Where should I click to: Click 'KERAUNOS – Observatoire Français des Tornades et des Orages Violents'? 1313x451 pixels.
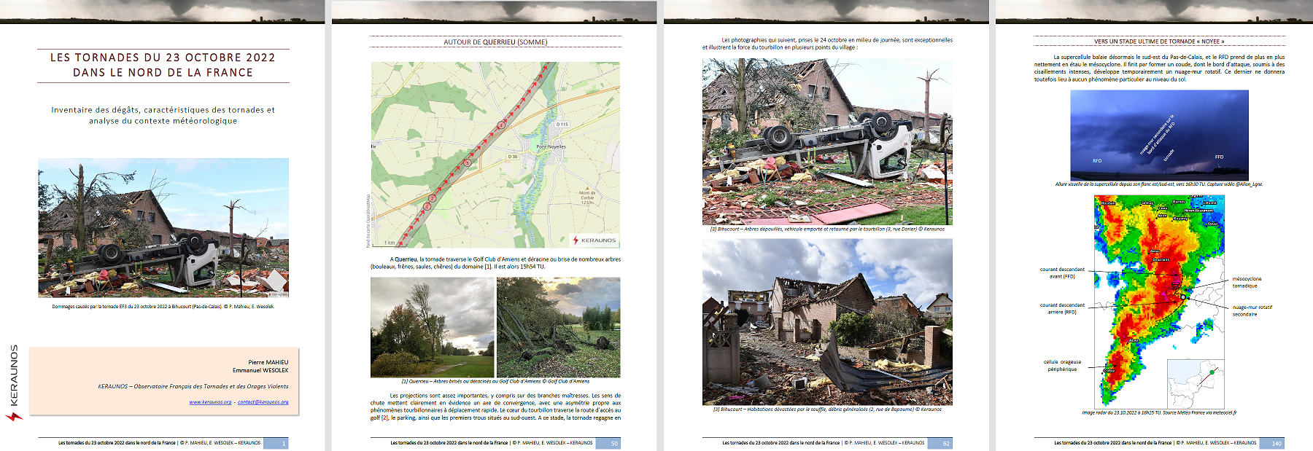(x=193, y=386)
